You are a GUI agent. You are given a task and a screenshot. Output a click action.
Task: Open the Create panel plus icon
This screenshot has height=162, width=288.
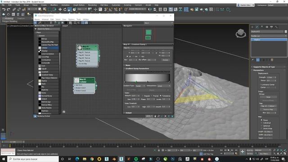pos(252,27)
